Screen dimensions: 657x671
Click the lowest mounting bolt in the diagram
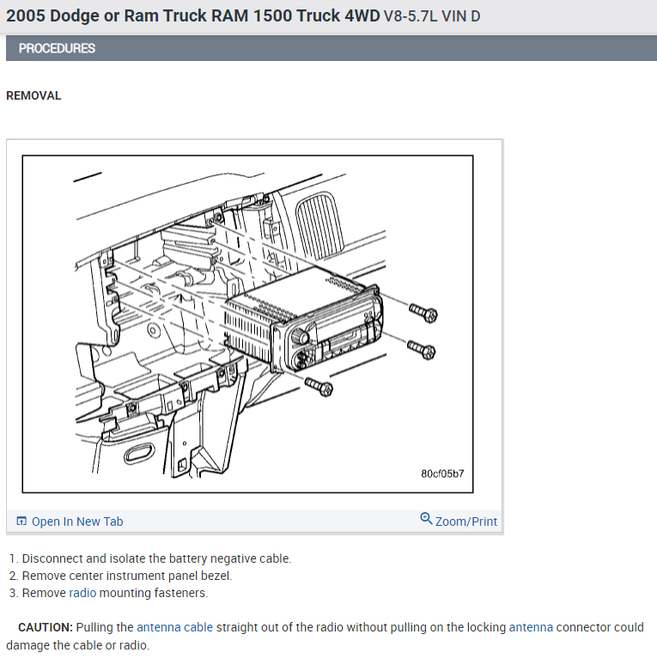pyautogui.click(x=319, y=387)
